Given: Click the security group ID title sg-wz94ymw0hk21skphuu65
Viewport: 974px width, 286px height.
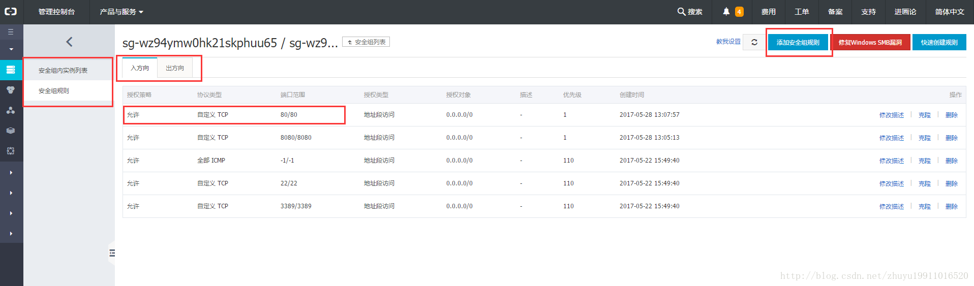Looking at the screenshot, I should click(199, 43).
